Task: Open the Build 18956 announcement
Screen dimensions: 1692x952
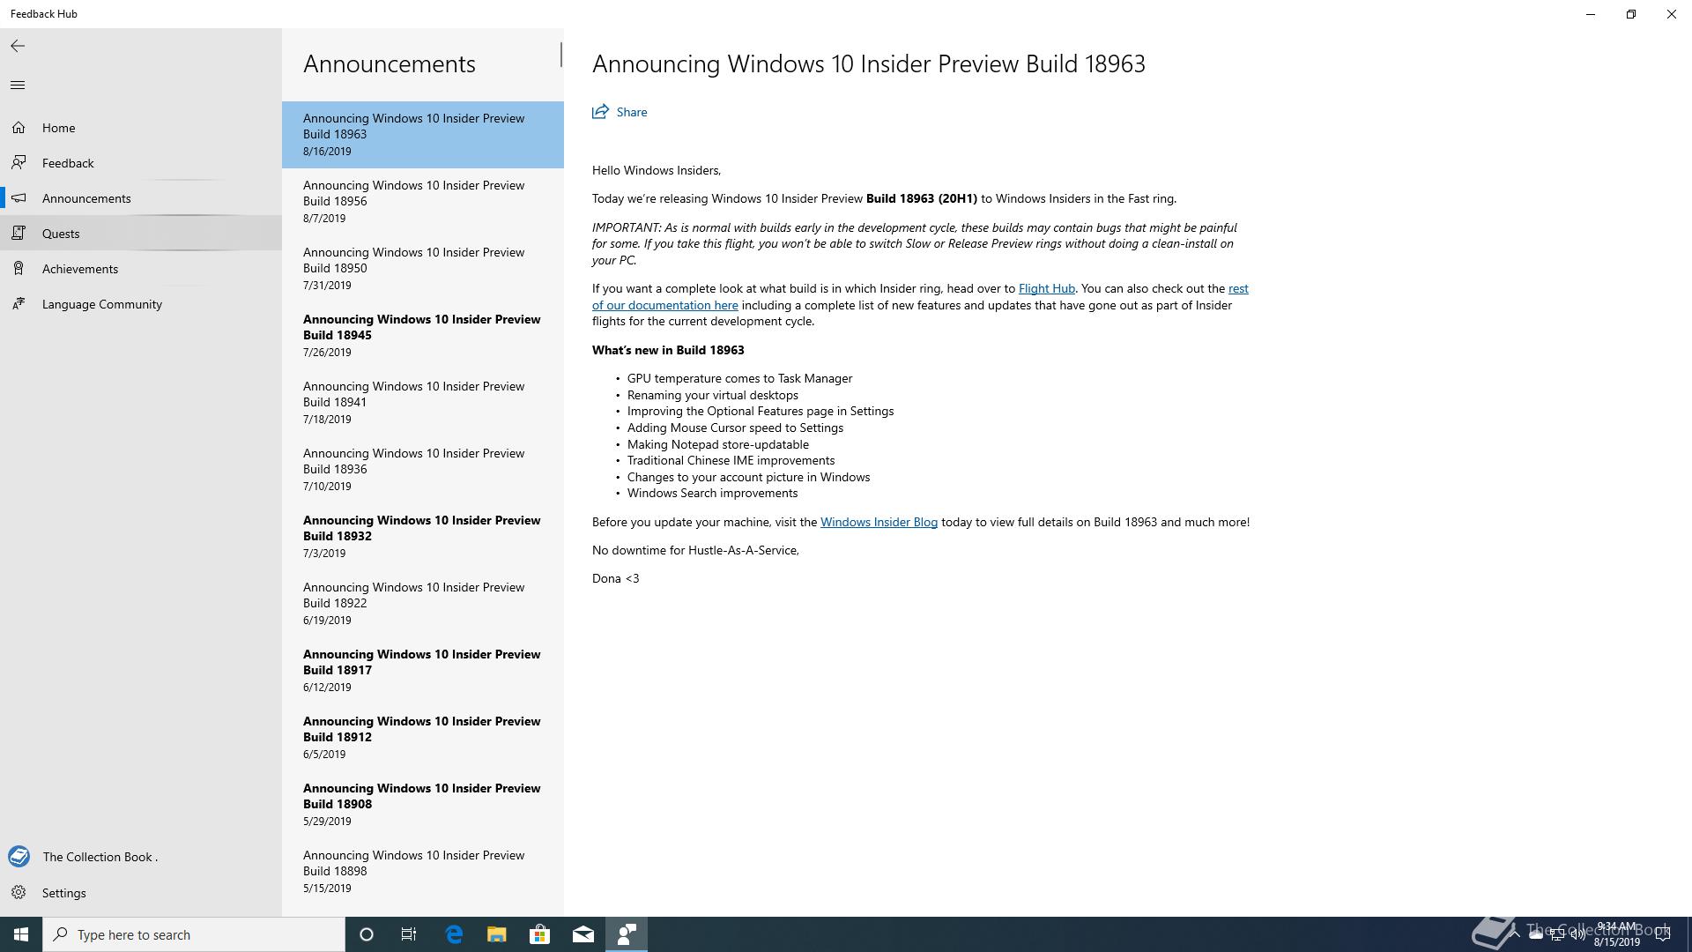Action: click(423, 202)
